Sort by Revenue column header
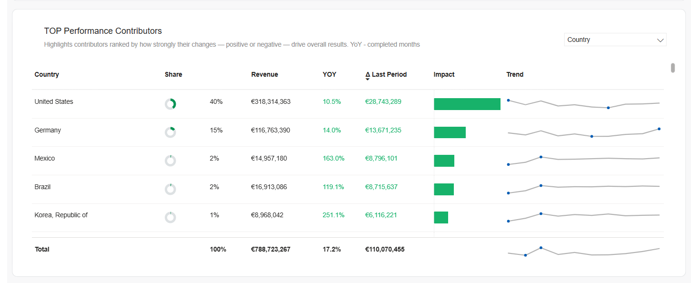 point(264,74)
